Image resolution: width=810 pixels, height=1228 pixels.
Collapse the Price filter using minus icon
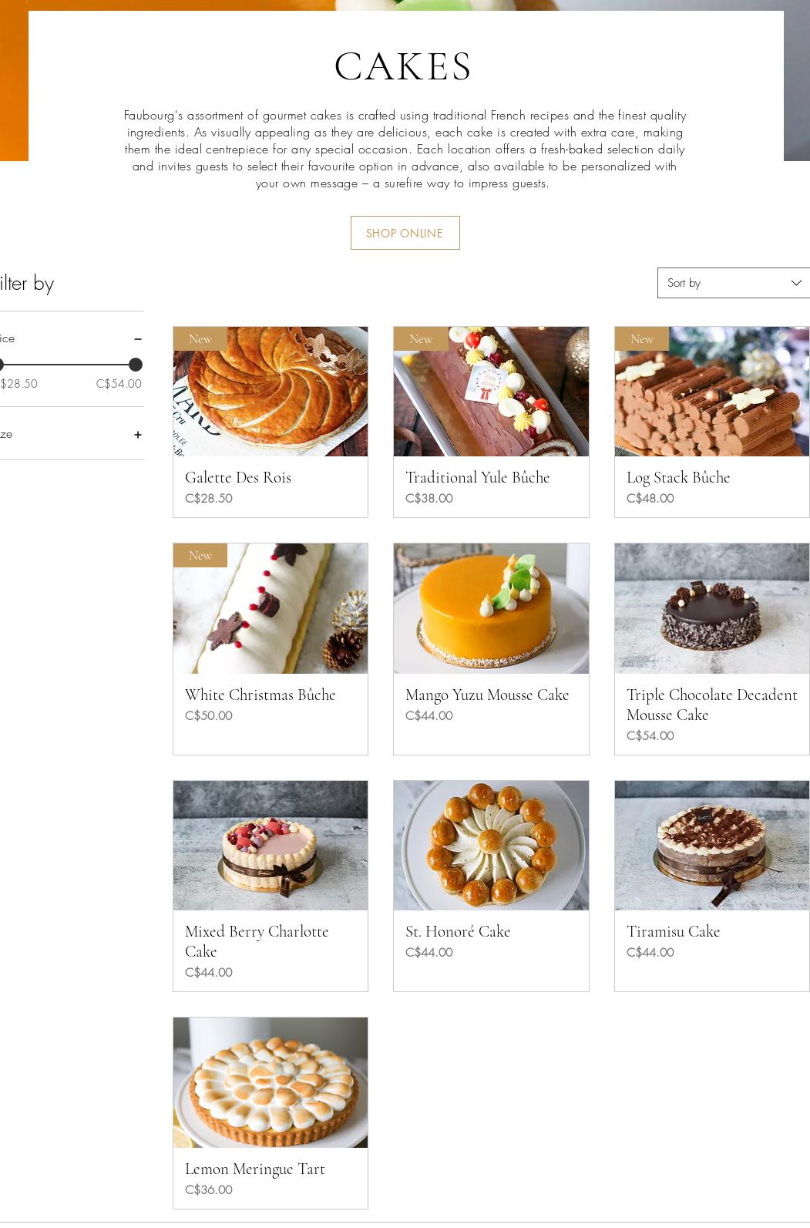(137, 339)
